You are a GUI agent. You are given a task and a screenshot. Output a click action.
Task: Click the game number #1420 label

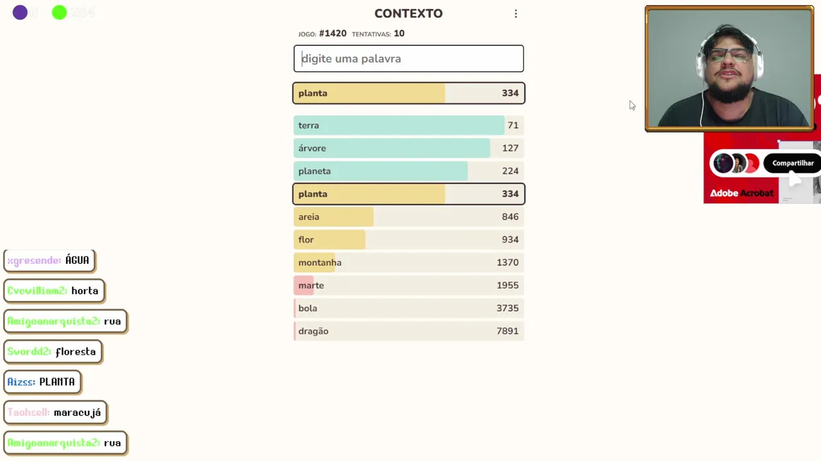tap(332, 33)
